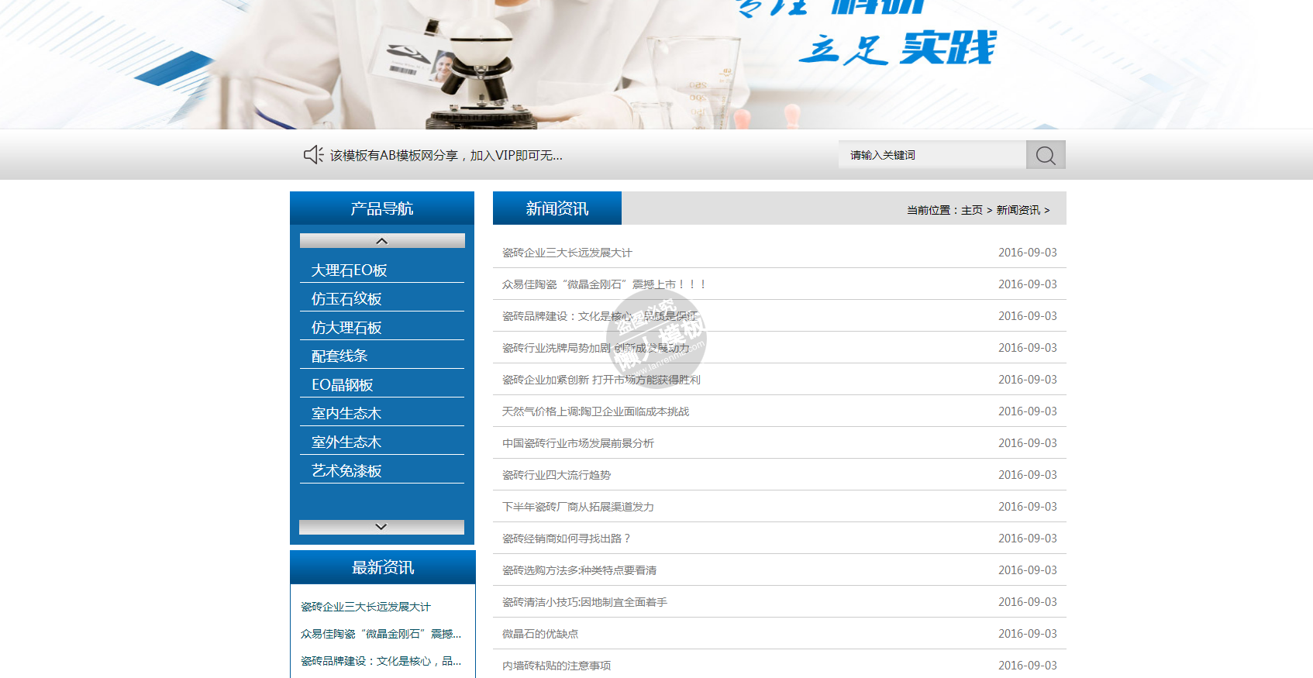Click the keyword search input field

(932, 155)
